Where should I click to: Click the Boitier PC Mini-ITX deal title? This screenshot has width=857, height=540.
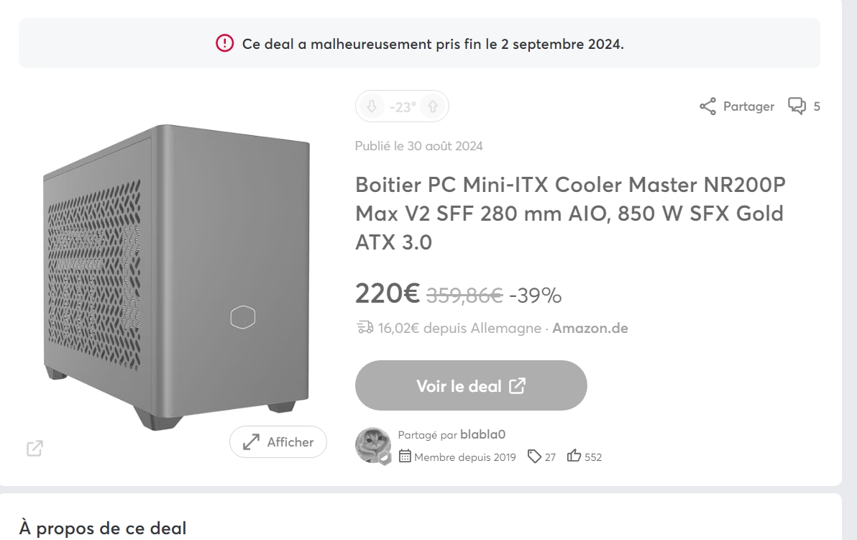pos(570,214)
